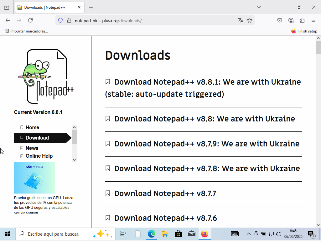
Task: Open File Explorer from taskbar
Action: tap(165, 234)
